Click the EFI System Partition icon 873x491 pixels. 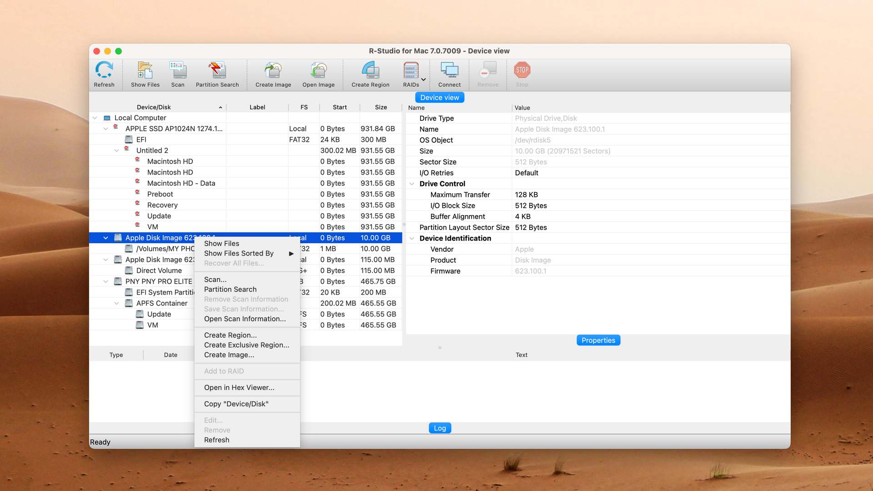click(129, 292)
